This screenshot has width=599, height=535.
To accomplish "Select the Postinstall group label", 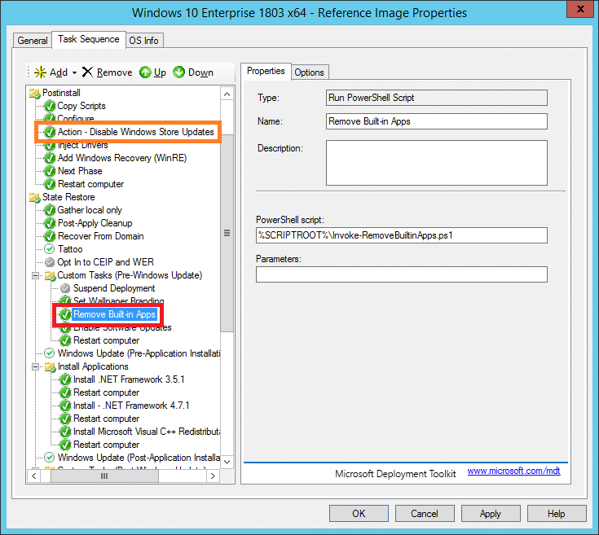I will pos(61,93).
